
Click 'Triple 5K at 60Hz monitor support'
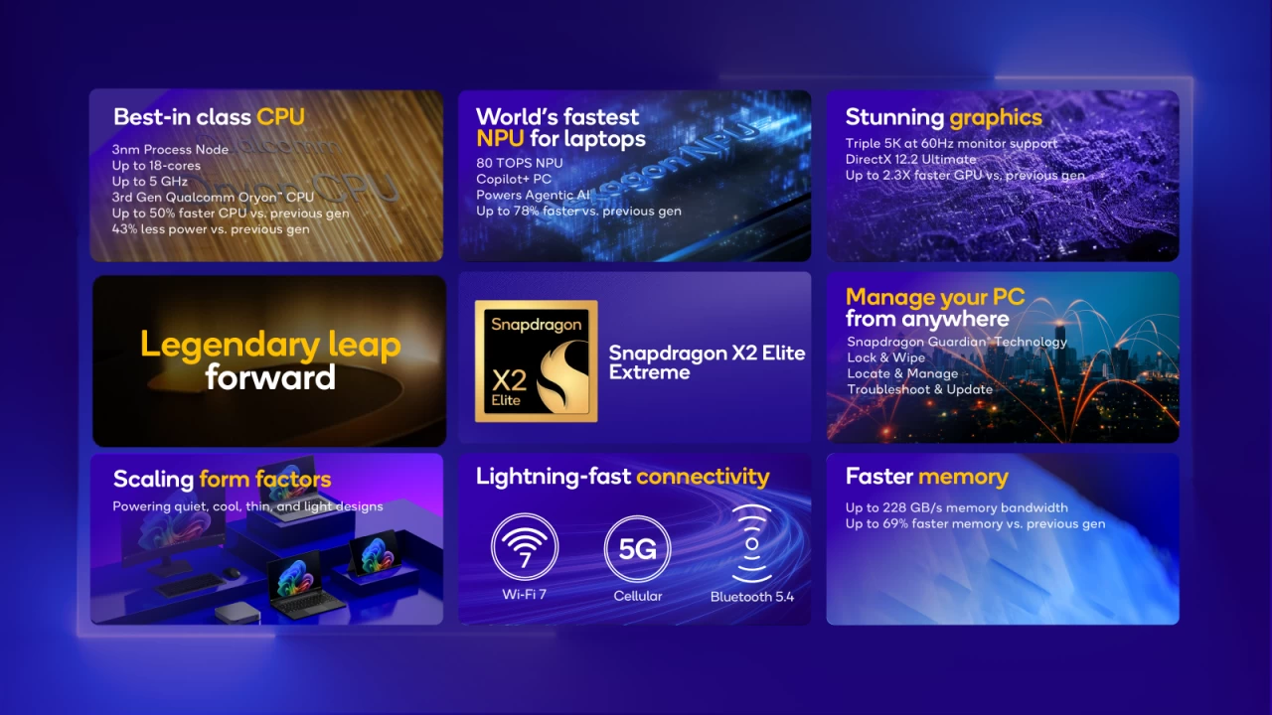click(x=951, y=143)
